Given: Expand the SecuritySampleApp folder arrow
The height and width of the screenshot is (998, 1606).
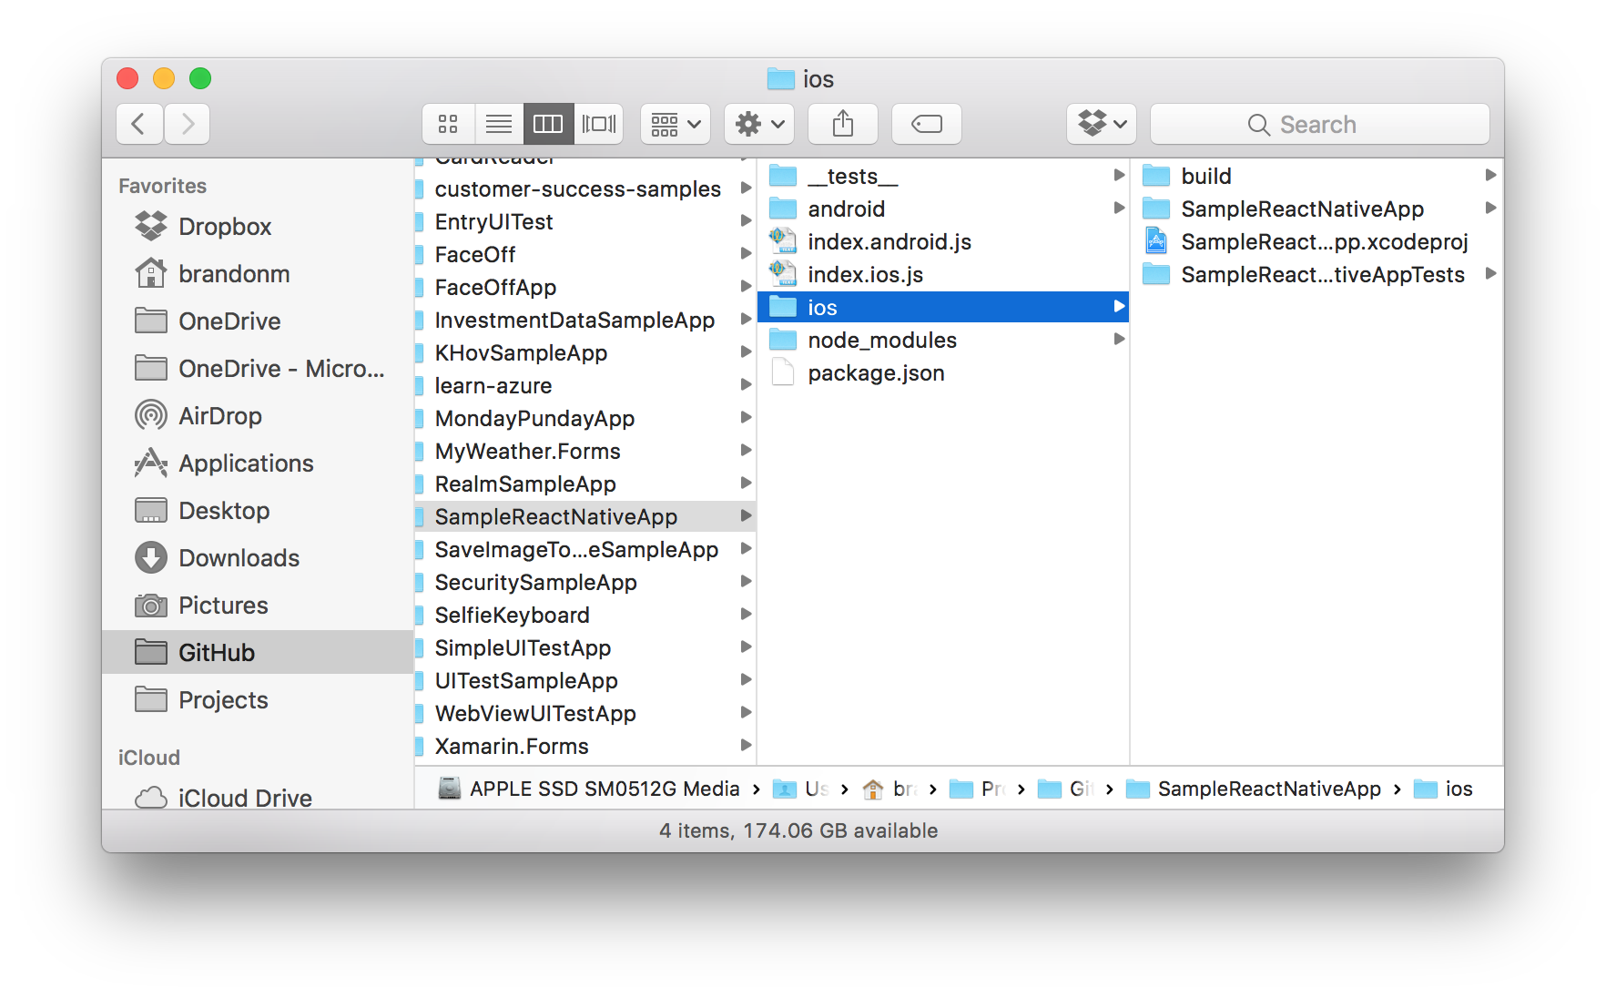Looking at the screenshot, I should (x=746, y=582).
